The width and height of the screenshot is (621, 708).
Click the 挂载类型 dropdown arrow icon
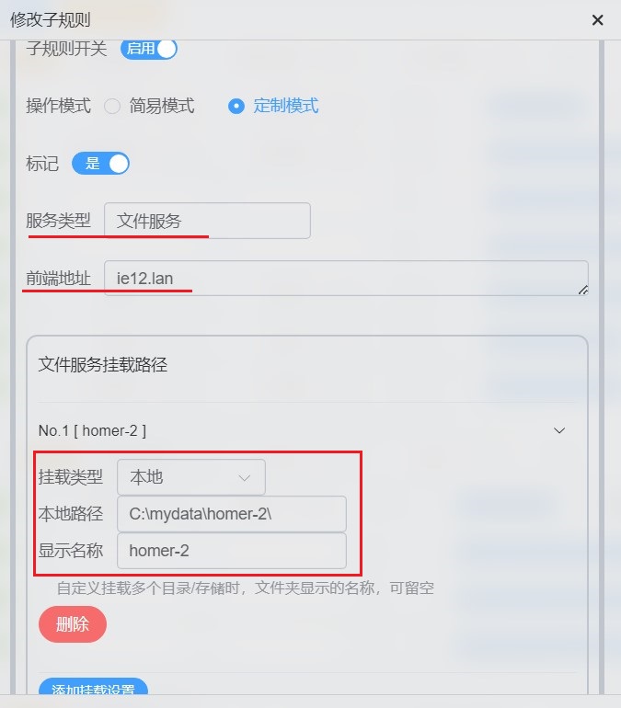coord(245,478)
